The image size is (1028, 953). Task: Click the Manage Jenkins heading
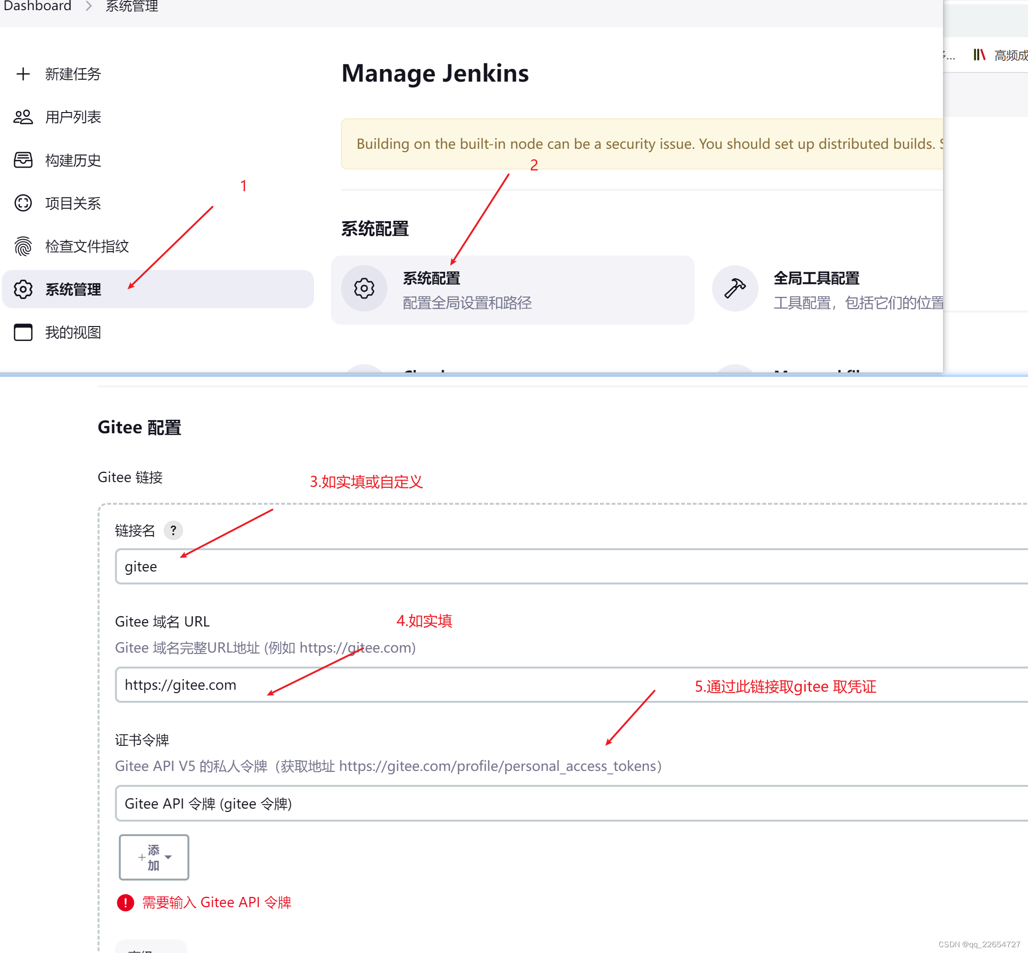(435, 73)
